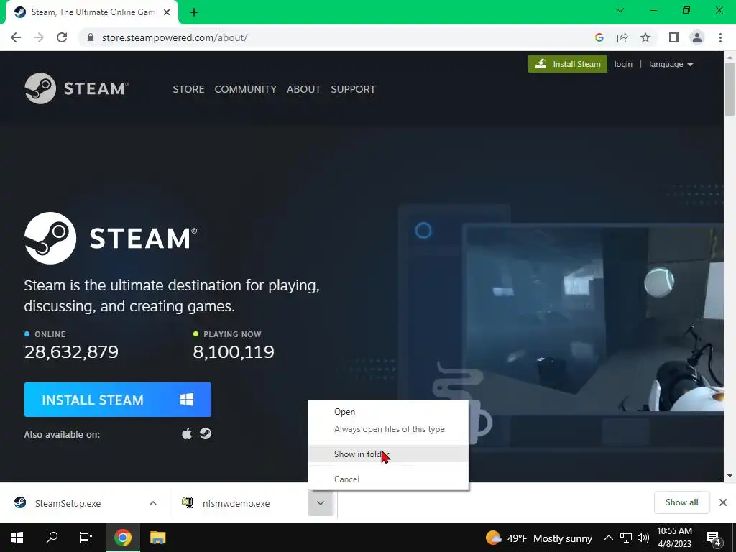Image resolution: width=736 pixels, height=552 pixels.
Task: Go to the SUPPORT page
Action: [x=353, y=89]
